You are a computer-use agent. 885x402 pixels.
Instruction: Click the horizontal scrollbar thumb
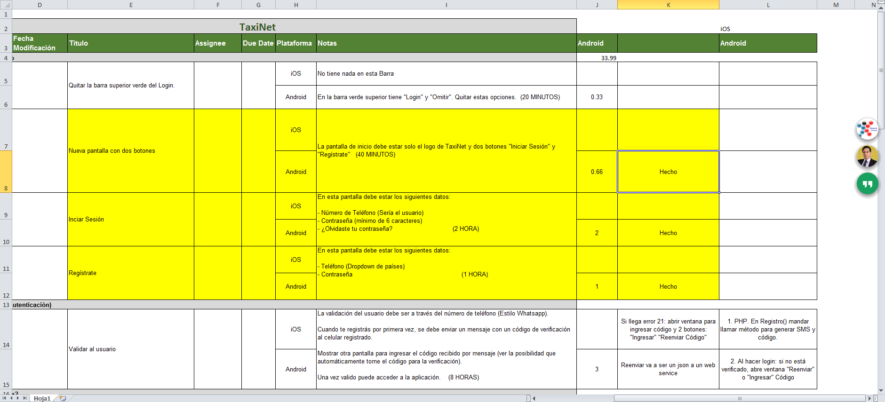(x=740, y=398)
